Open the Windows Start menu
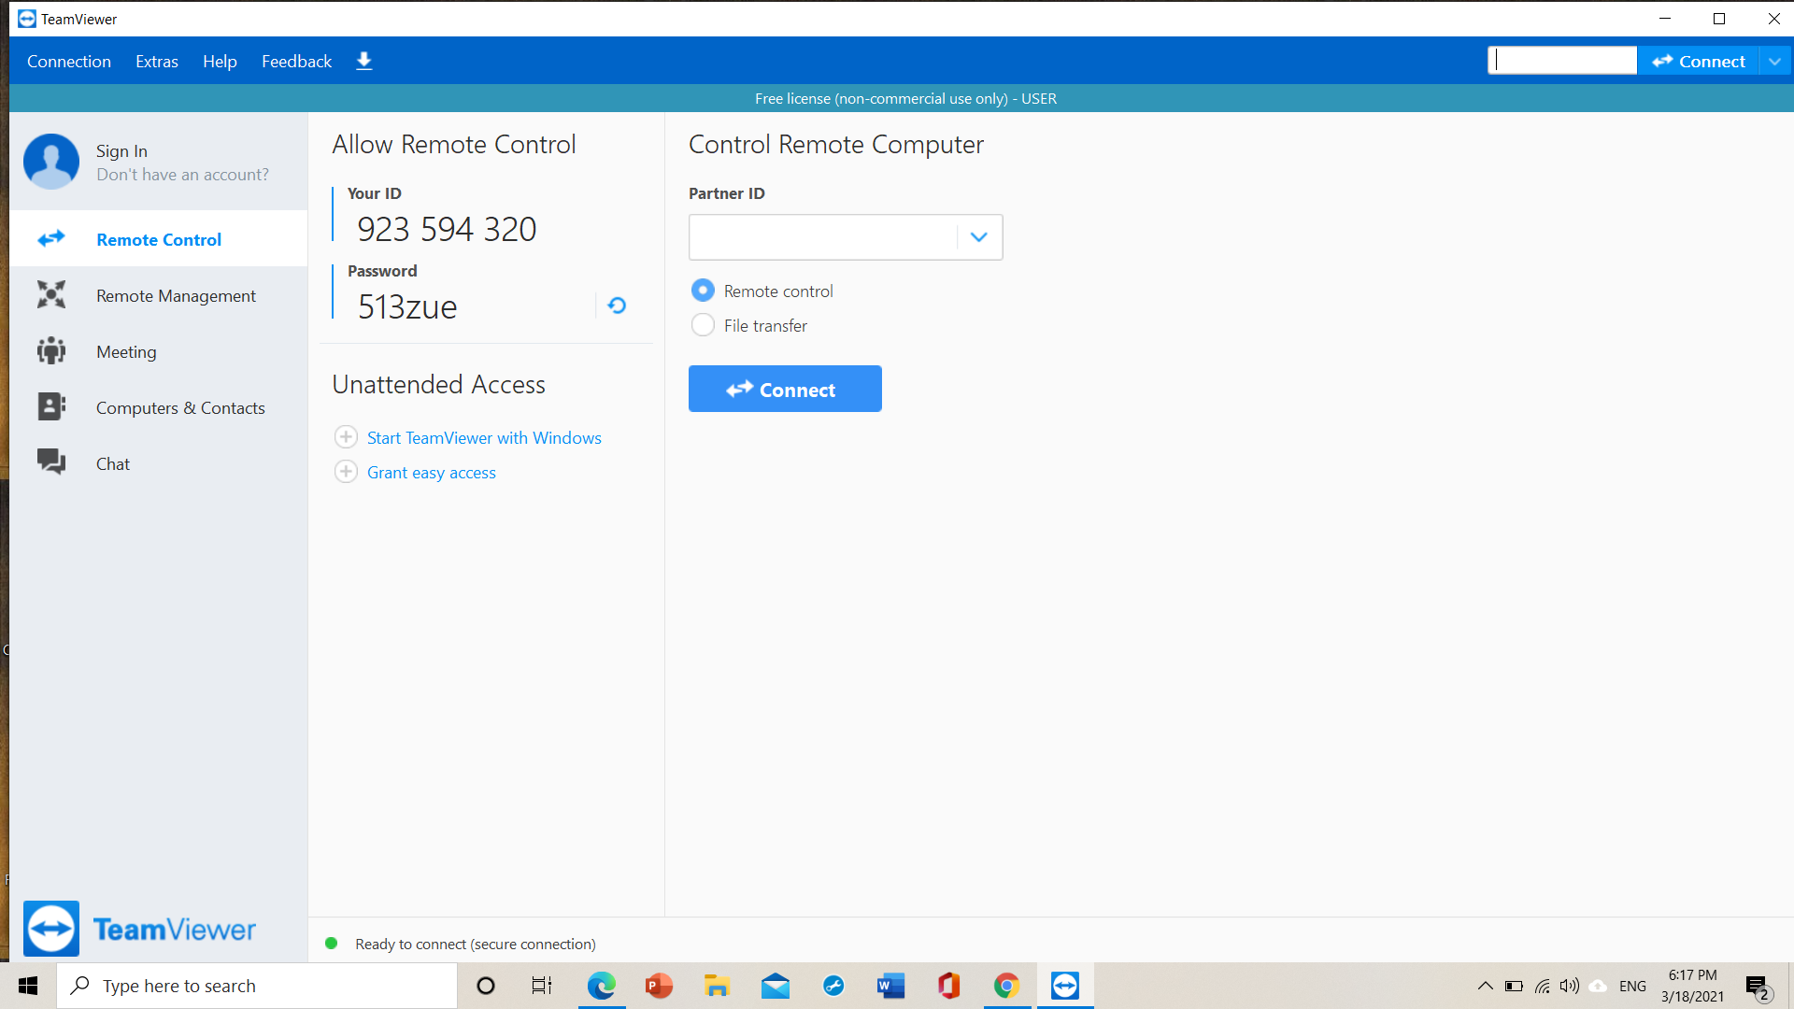The image size is (1794, 1009). [28, 986]
